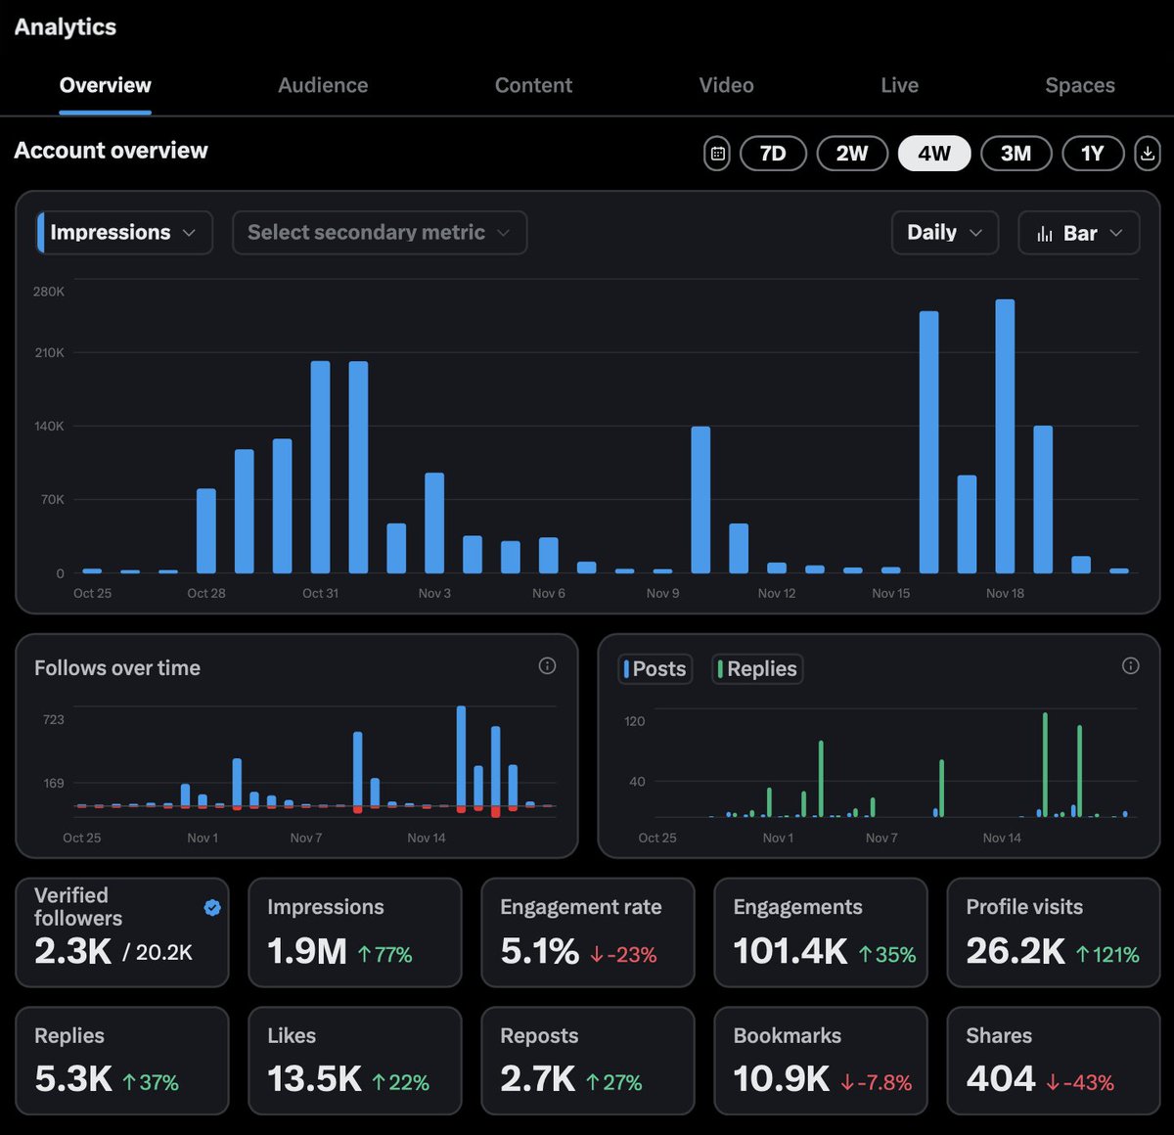Open the Likes 13.5K card
The width and height of the screenshot is (1174, 1135).
click(355, 1061)
